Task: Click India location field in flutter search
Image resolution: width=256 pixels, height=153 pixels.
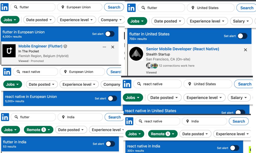Action: coord(80,117)
